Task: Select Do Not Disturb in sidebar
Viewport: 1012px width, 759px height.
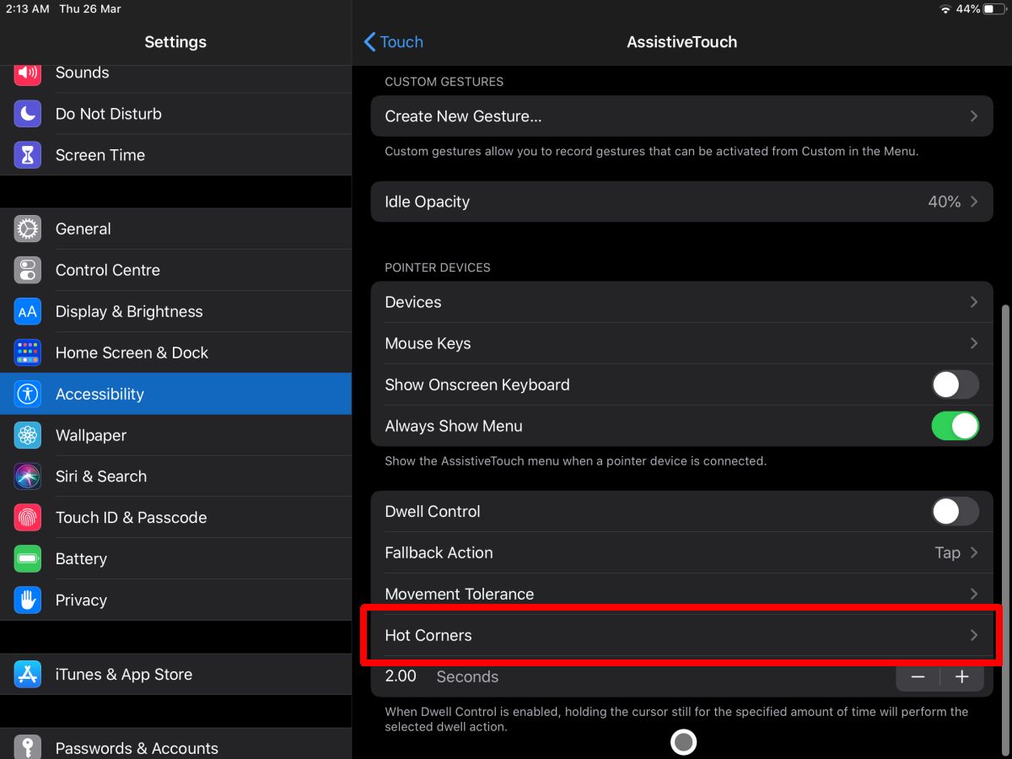Action: tap(175, 114)
